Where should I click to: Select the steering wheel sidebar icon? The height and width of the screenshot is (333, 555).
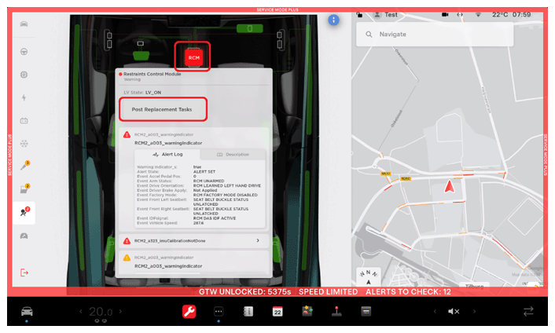pyautogui.click(x=24, y=52)
